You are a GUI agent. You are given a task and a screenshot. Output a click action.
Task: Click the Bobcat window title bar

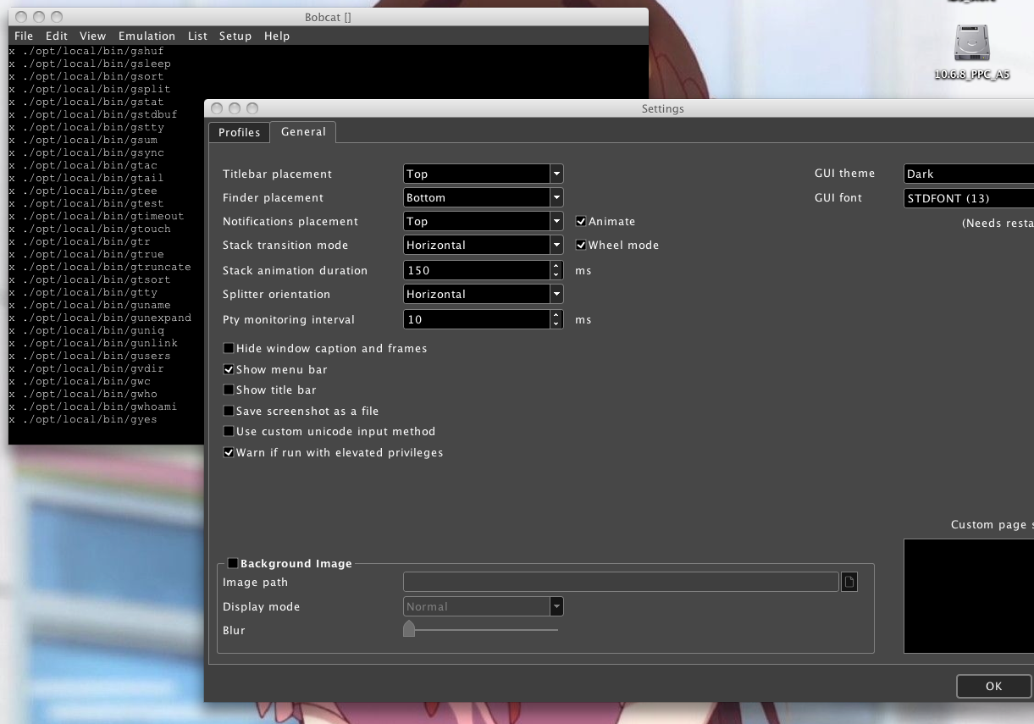point(328,17)
